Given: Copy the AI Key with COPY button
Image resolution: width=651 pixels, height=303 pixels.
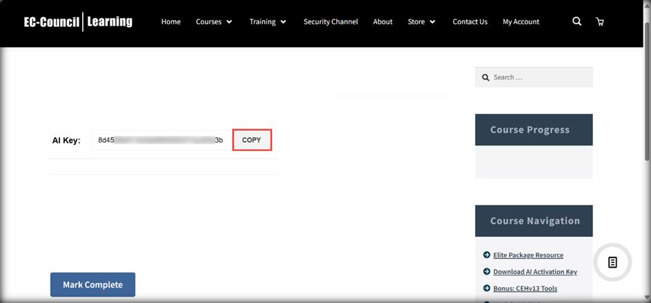Looking at the screenshot, I should click(251, 140).
